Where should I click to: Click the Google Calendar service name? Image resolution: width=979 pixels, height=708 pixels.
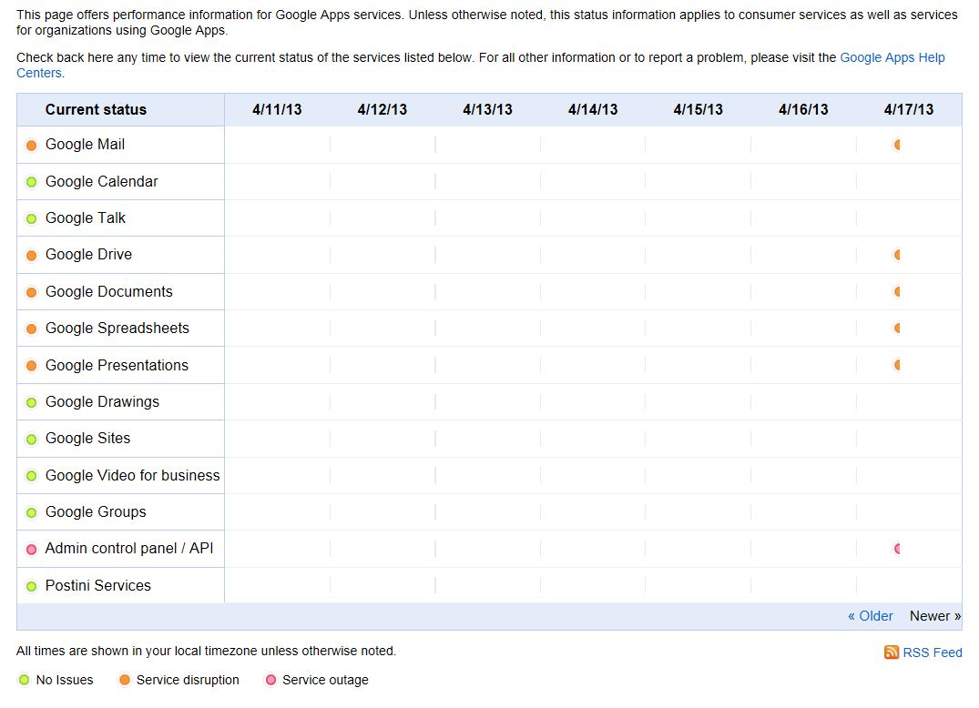point(102,181)
